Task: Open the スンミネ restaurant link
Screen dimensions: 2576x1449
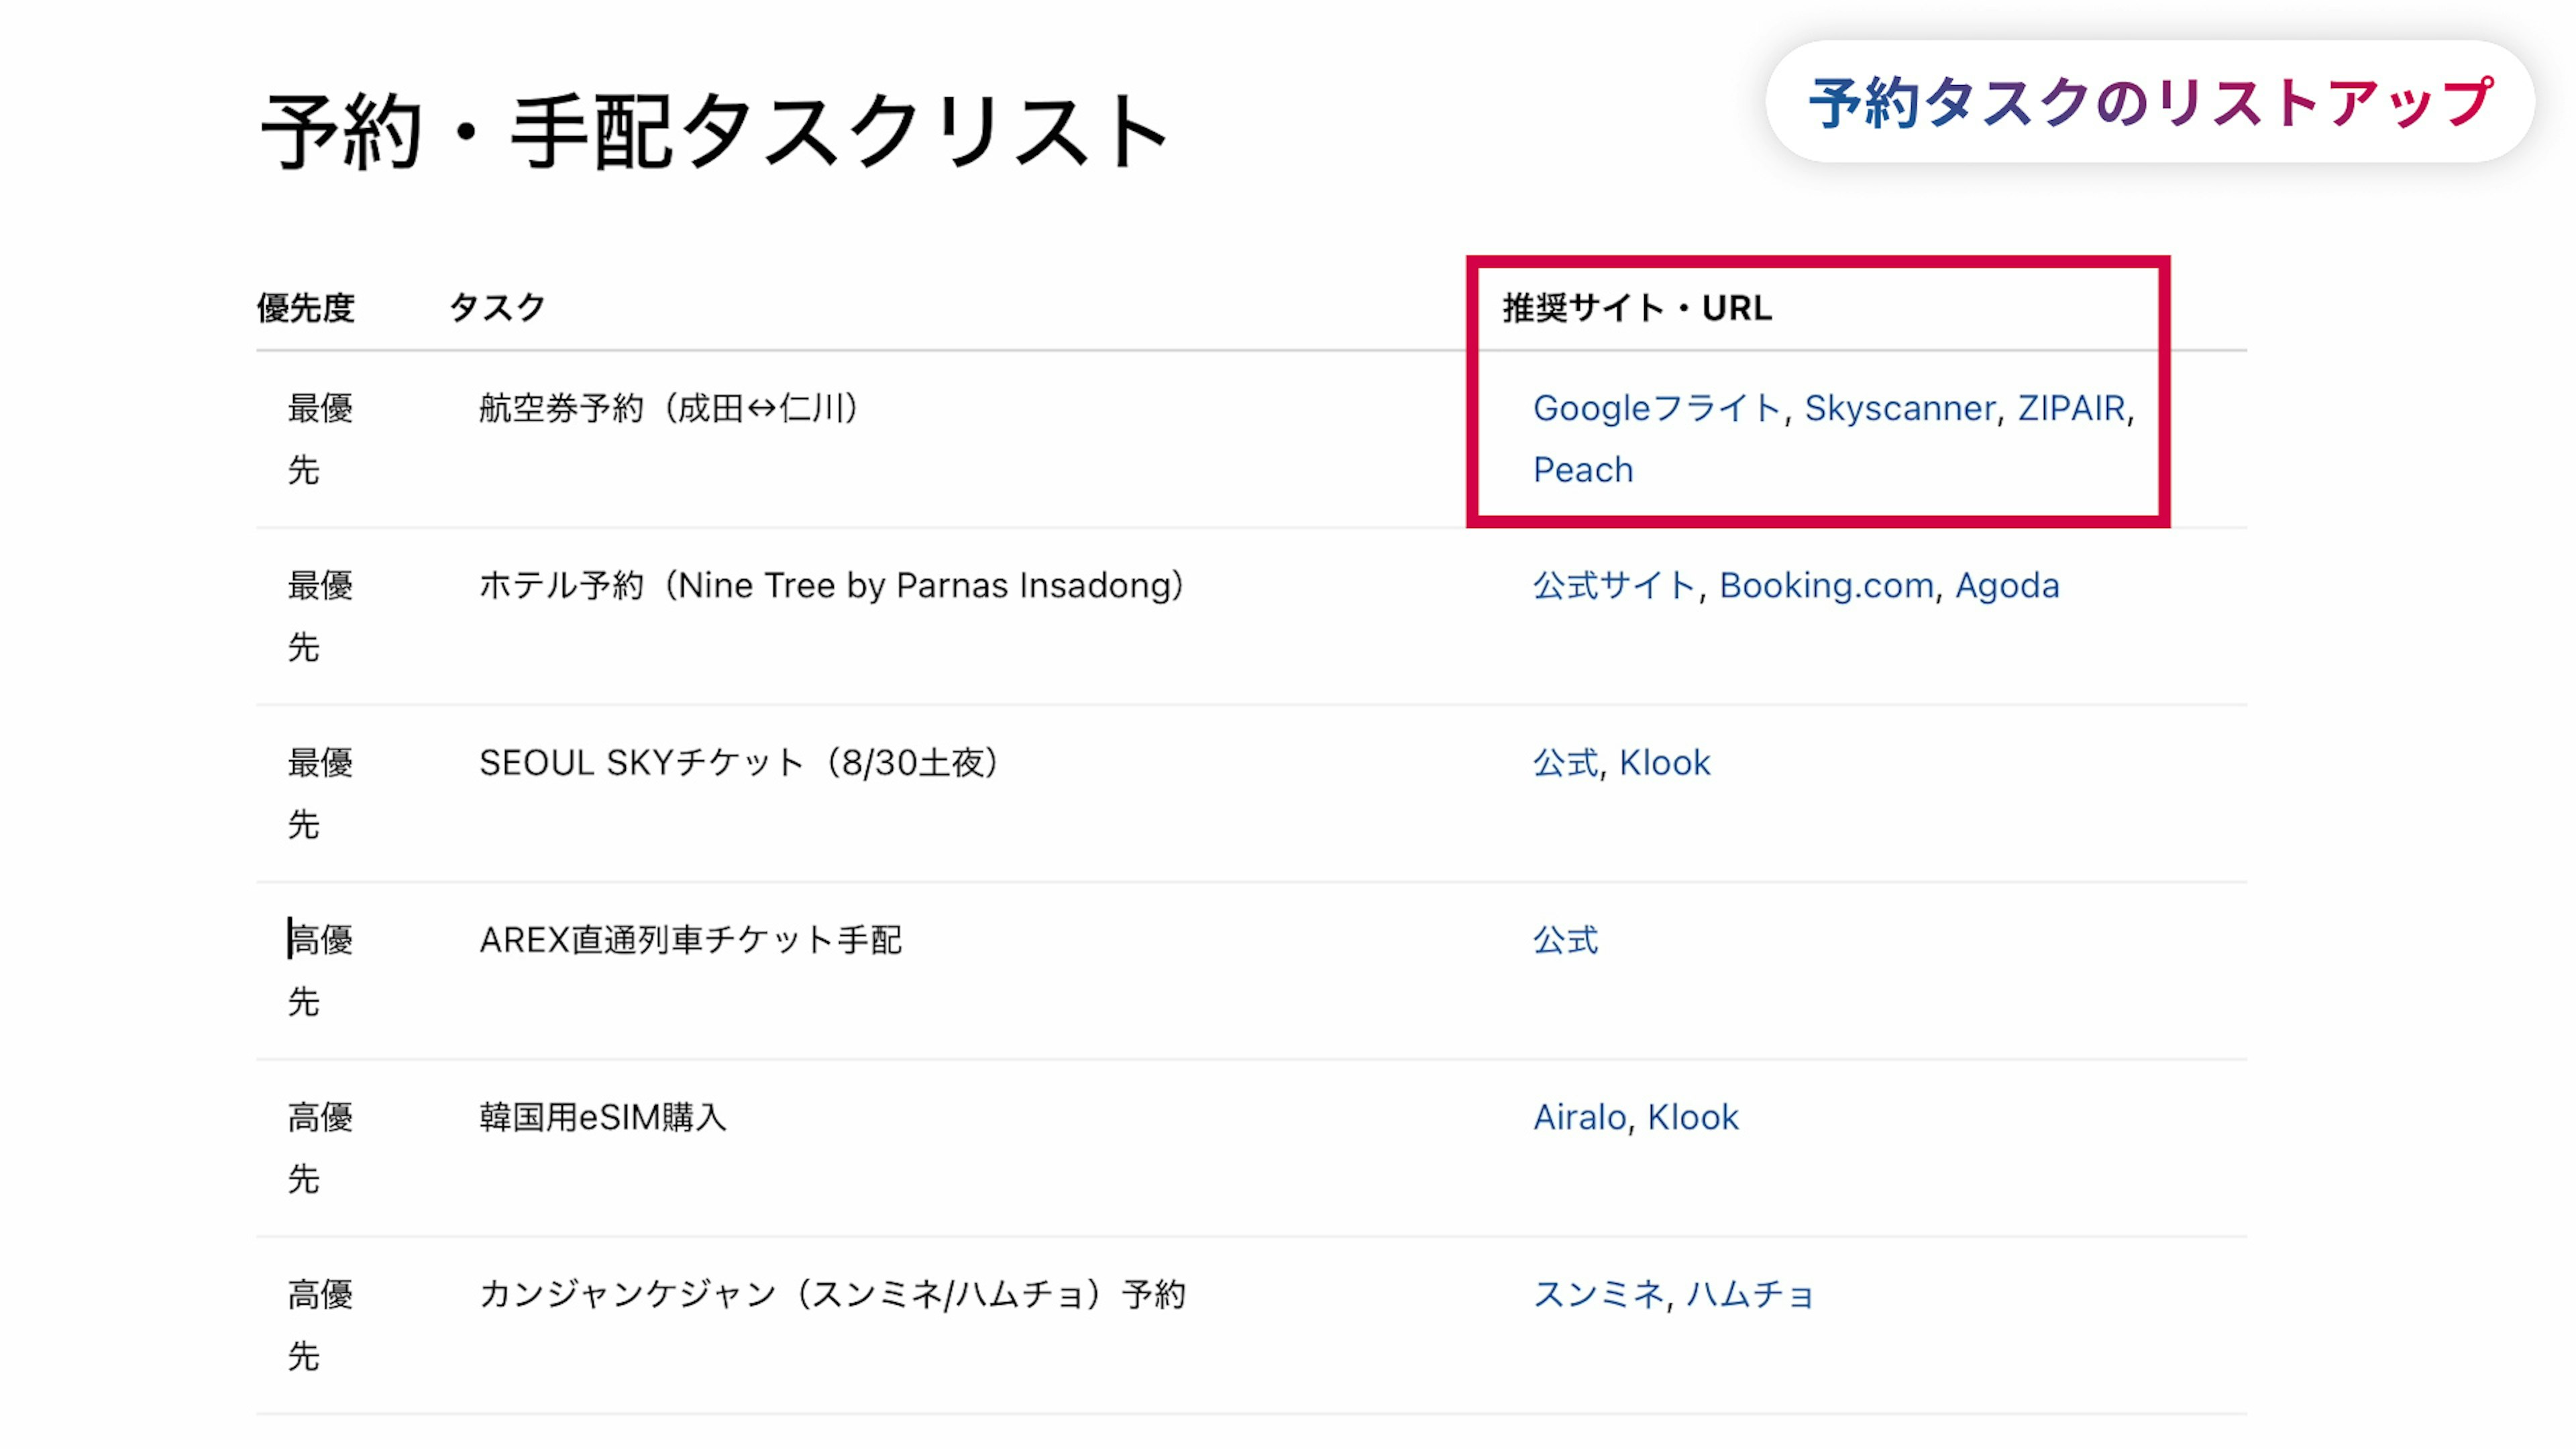Action: (x=1597, y=1294)
